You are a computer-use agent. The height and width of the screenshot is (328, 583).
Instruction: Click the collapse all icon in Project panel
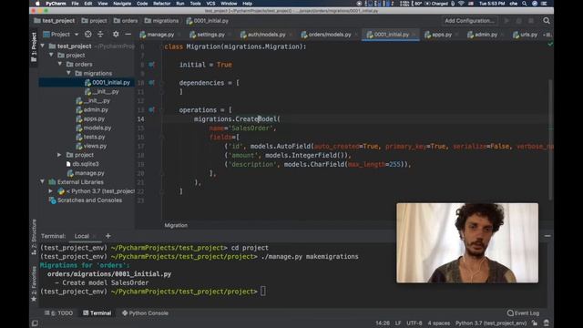pos(100,35)
